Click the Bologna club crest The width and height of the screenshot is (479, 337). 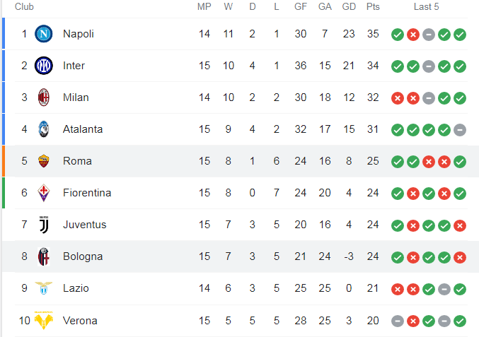click(x=44, y=256)
